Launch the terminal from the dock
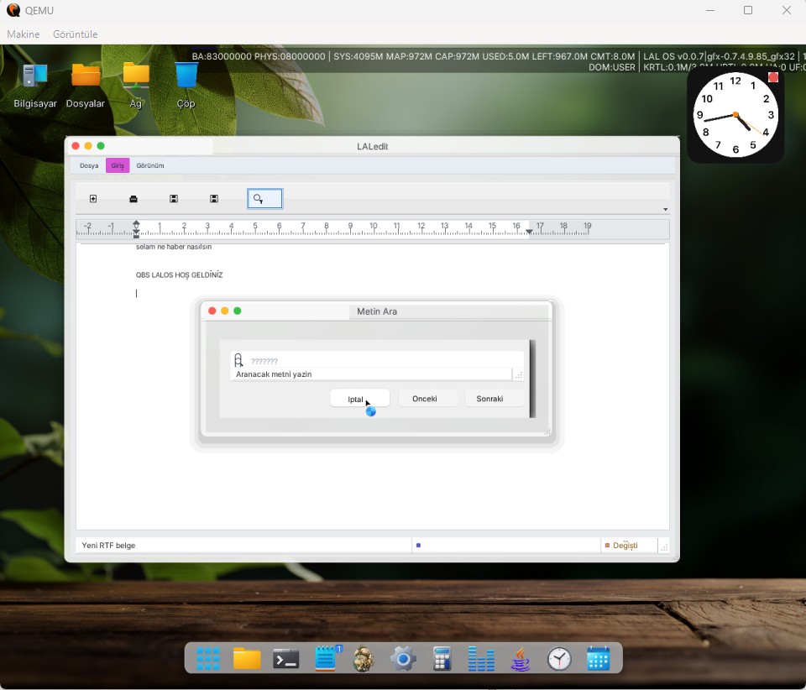The image size is (806, 690). coord(285,659)
